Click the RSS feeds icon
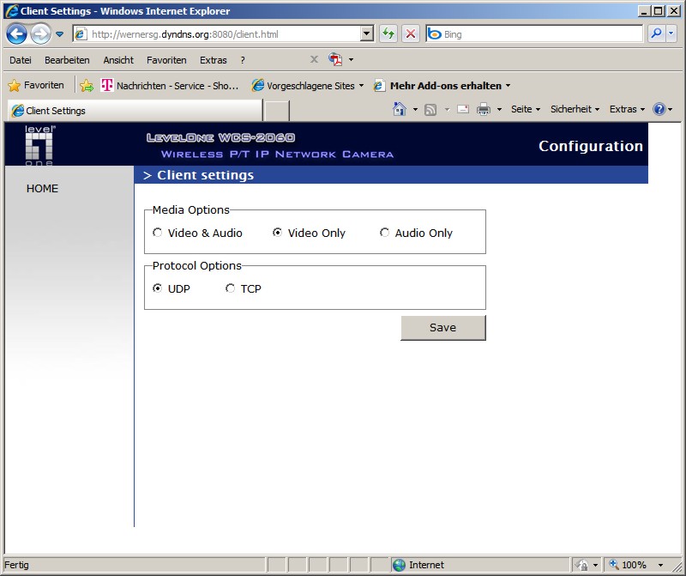This screenshot has height=576, width=686. pyautogui.click(x=430, y=110)
